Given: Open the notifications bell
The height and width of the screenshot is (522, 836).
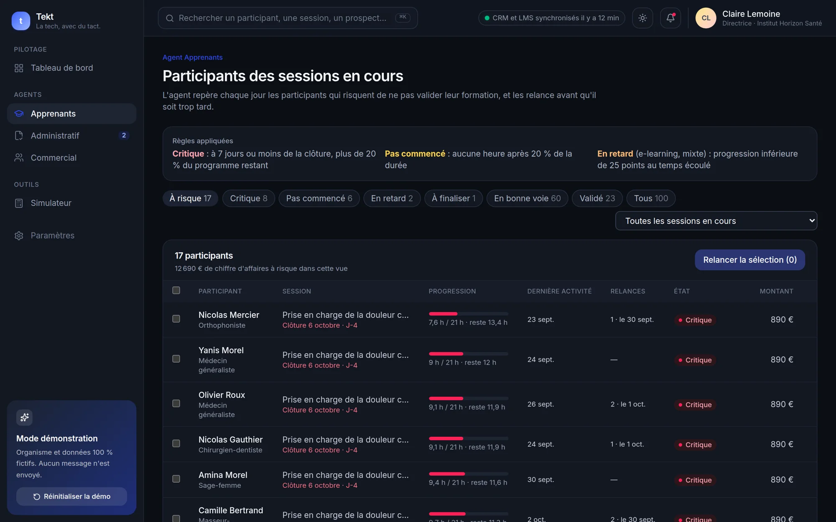Looking at the screenshot, I should (670, 18).
